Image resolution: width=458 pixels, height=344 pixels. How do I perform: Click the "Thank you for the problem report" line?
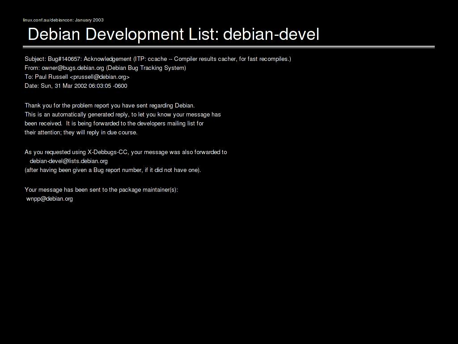pos(110,106)
